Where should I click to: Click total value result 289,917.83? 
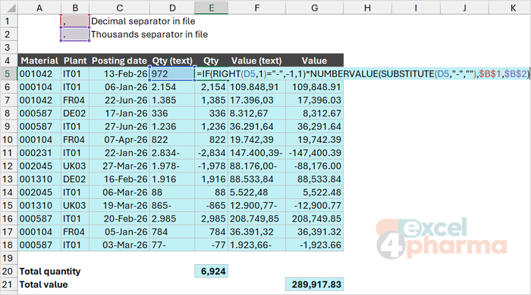pos(314,284)
